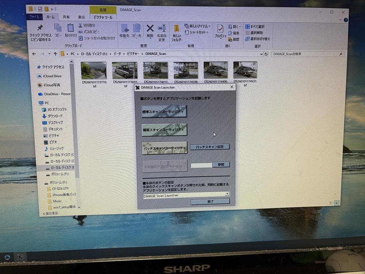Select iCloud Drive in the navigation pane
The height and width of the screenshot is (274, 365).
(x=52, y=76)
